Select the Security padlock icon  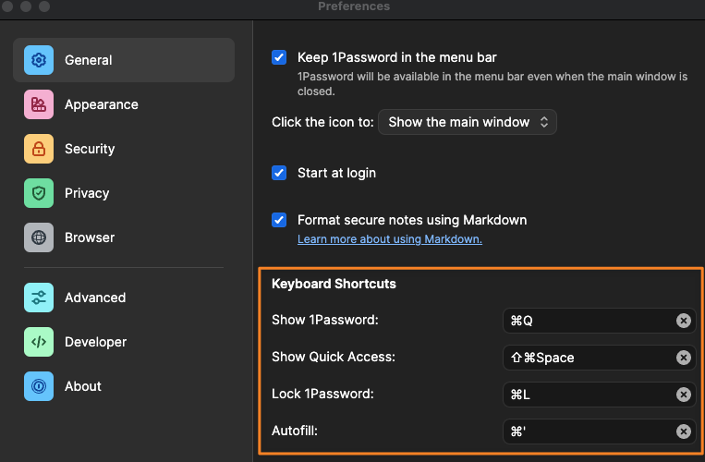pyautogui.click(x=39, y=149)
